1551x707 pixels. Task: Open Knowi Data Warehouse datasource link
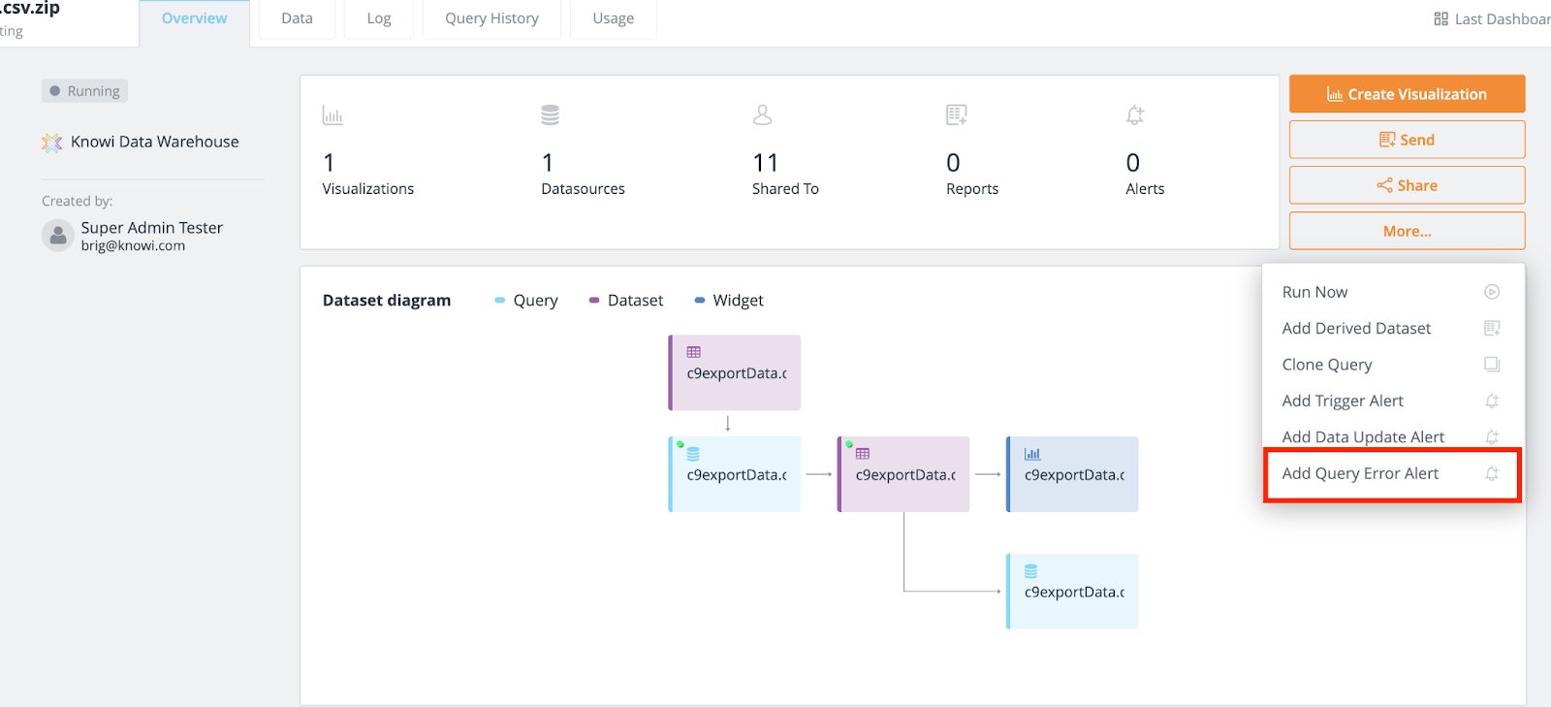click(154, 142)
